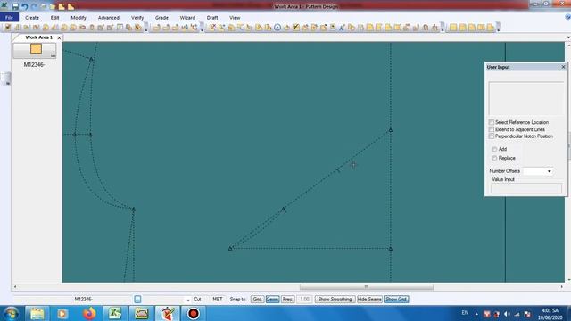Screen dimensions: 571x321
Task: Click the red record button taskbar icon
Action: [194, 313]
